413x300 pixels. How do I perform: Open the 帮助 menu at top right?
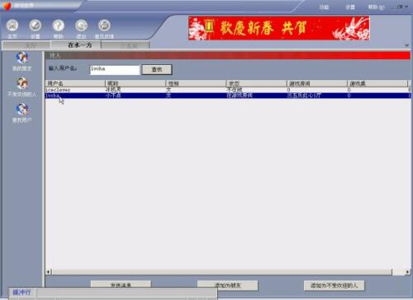tap(376, 7)
